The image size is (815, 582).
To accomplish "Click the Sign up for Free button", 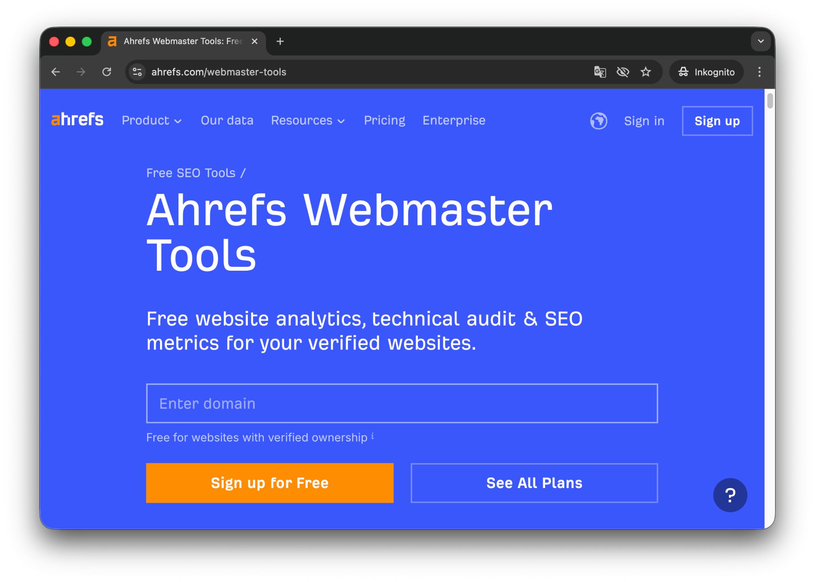I will point(269,483).
